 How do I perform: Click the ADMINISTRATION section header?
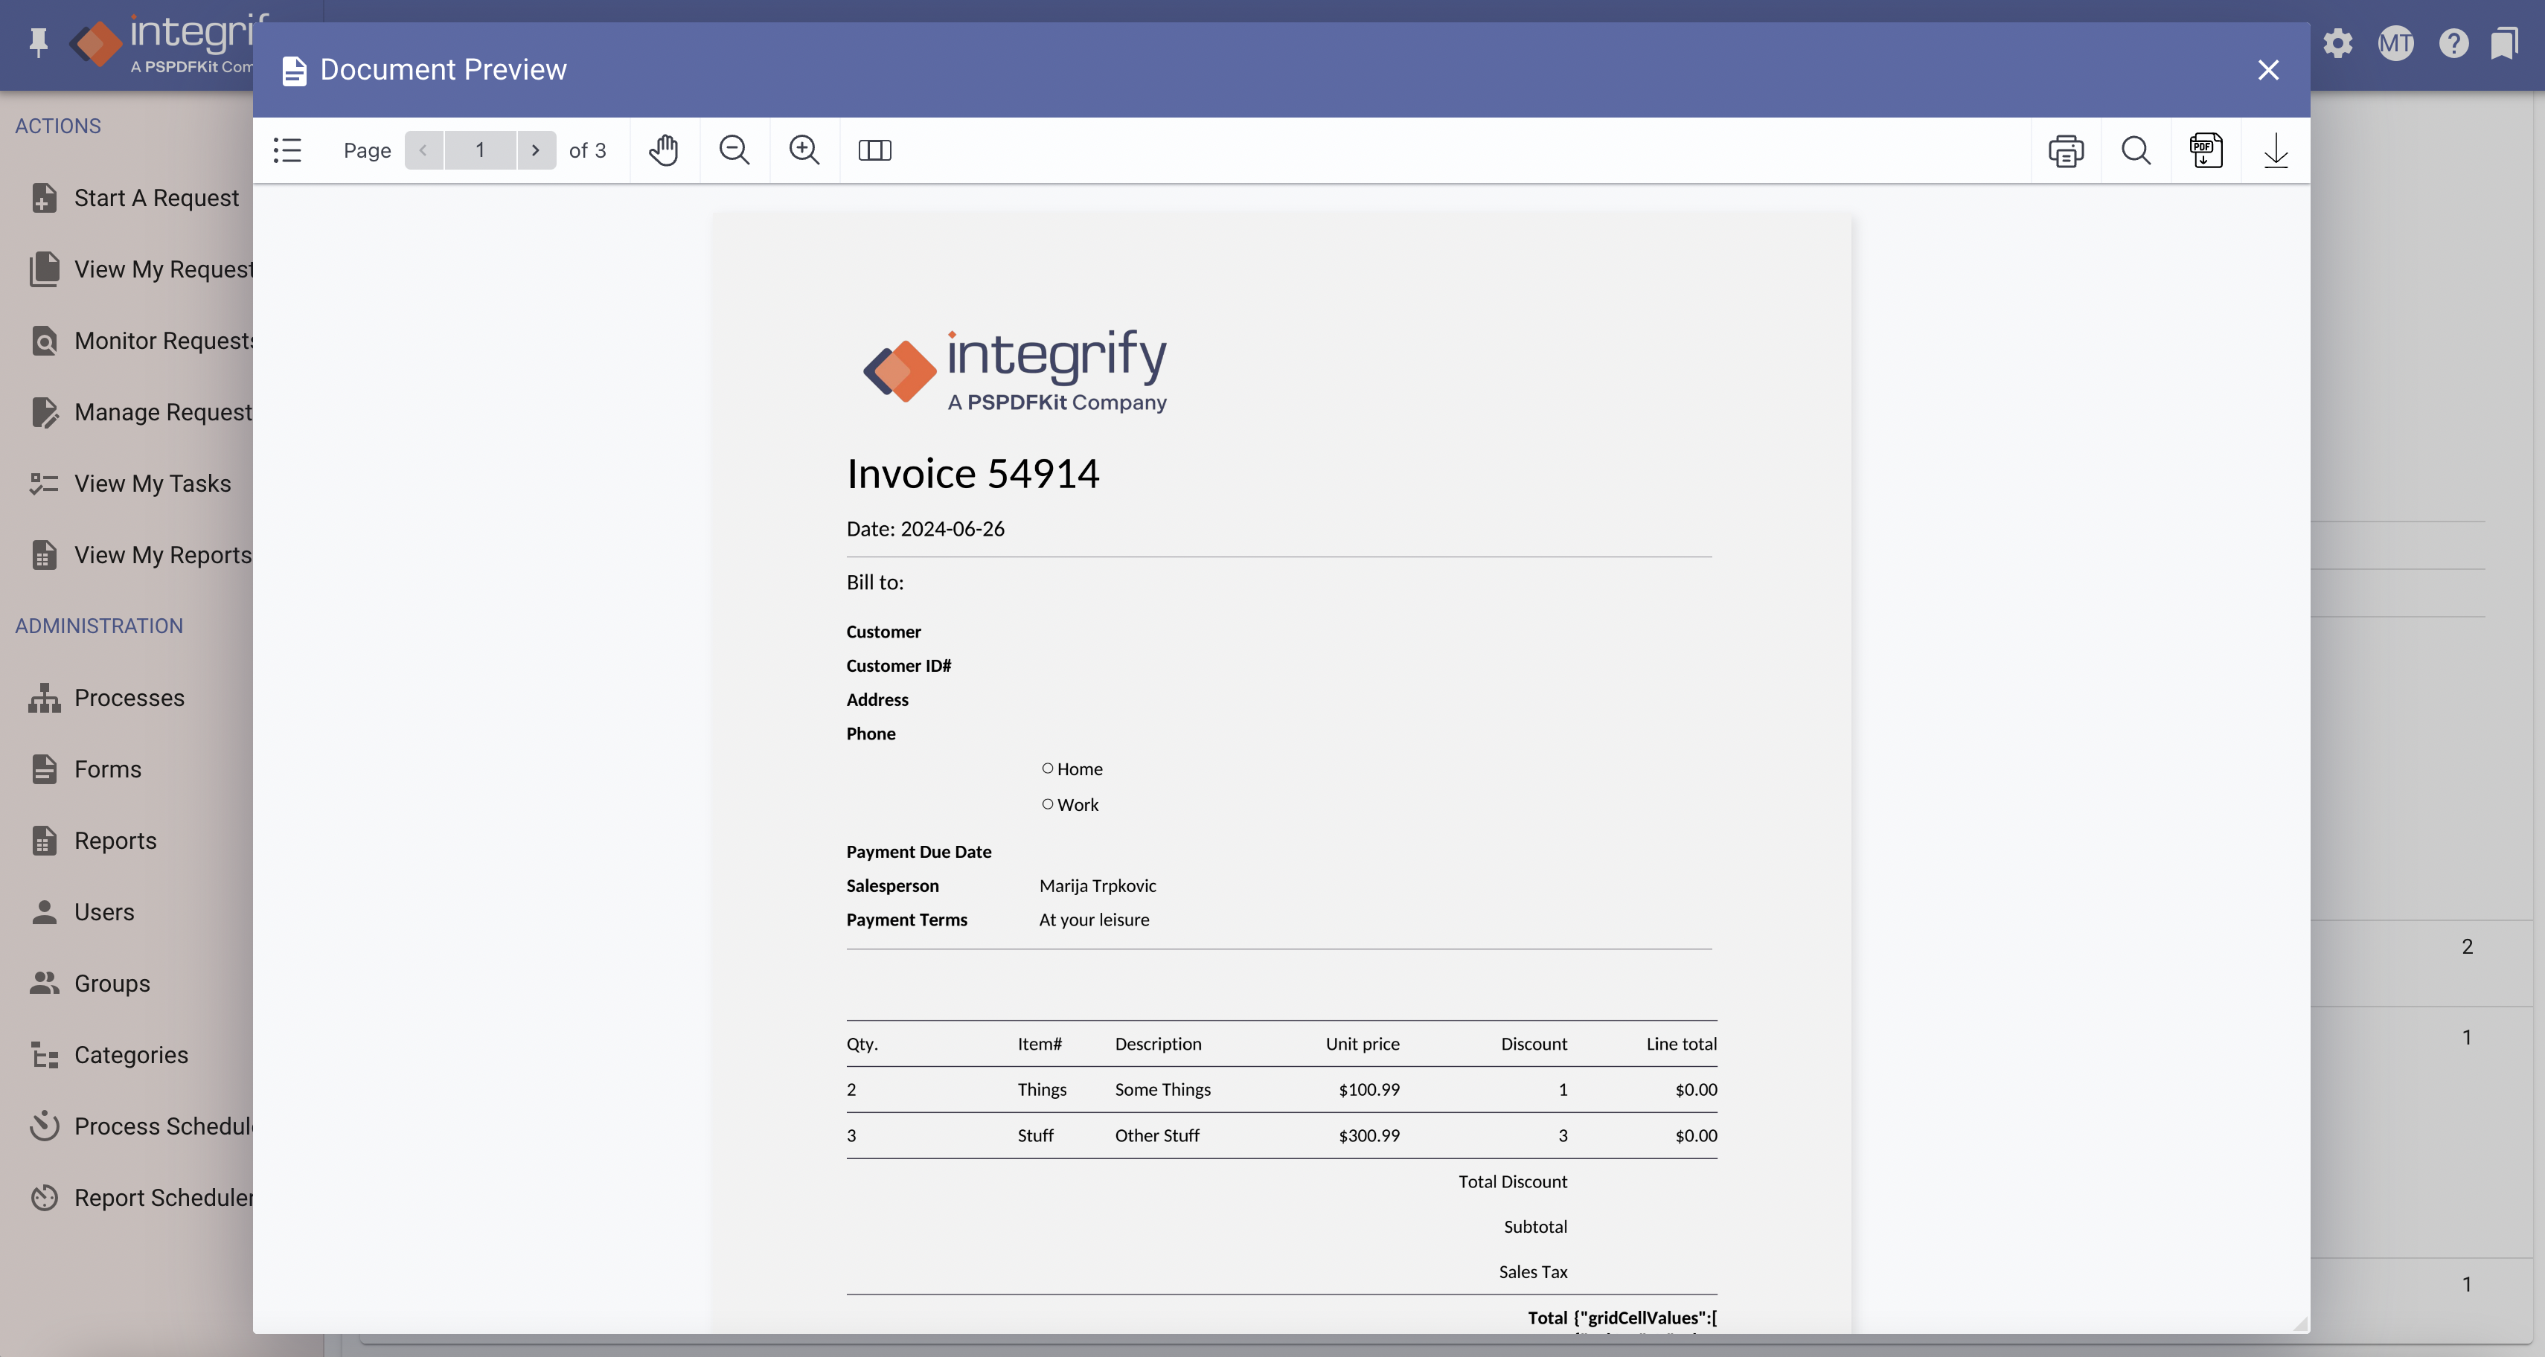(x=99, y=625)
